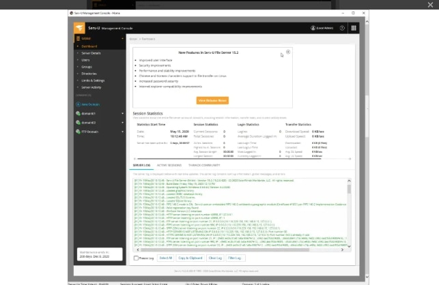439x285 pixels.
Task: Click the Session Statistics heading
Action: [147, 113]
